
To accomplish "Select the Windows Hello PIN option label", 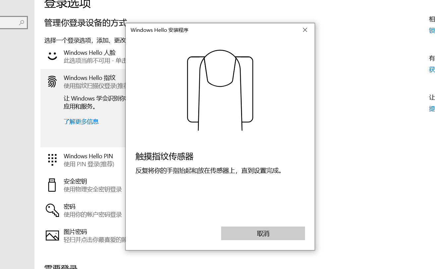I will point(88,156).
